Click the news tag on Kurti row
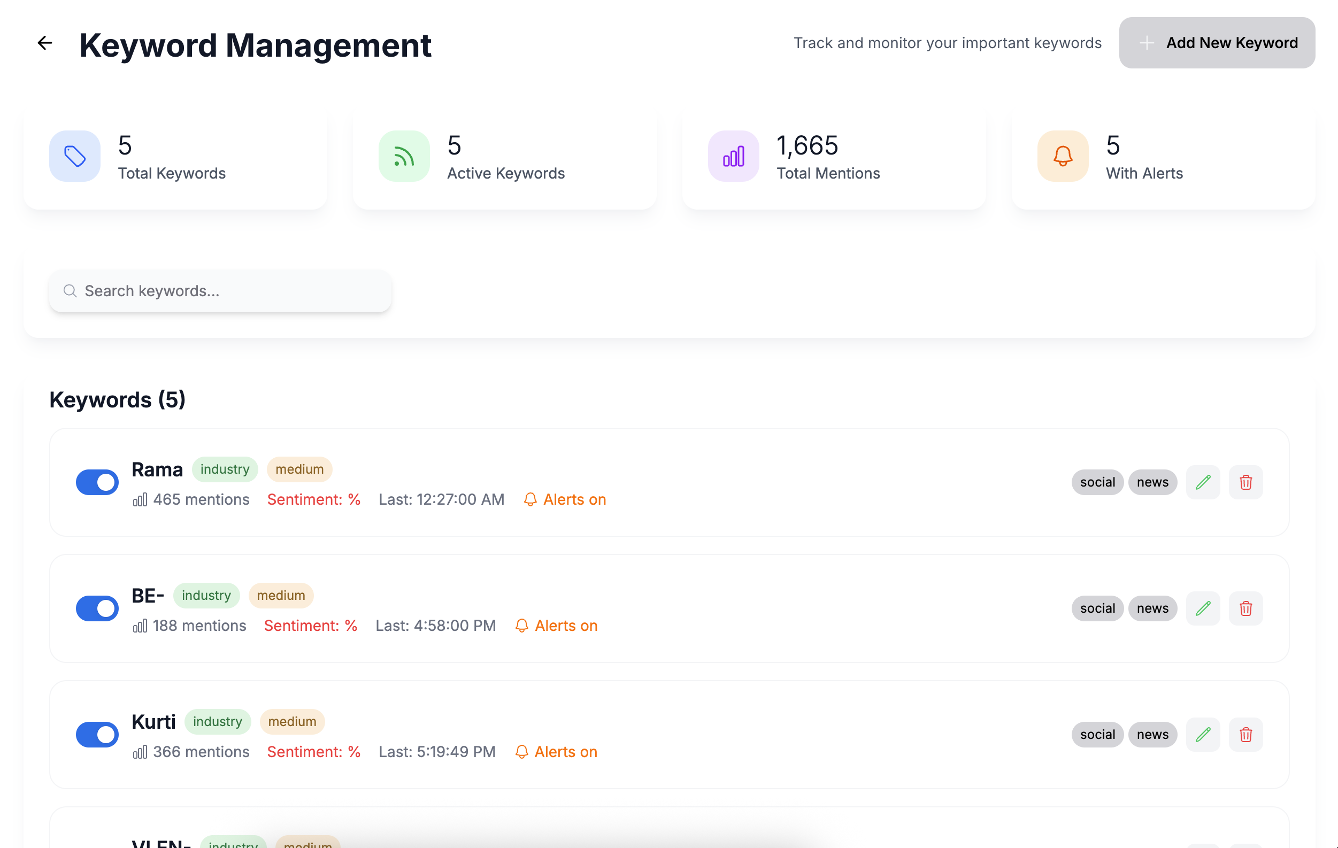The height and width of the screenshot is (848, 1338). 1152,734
